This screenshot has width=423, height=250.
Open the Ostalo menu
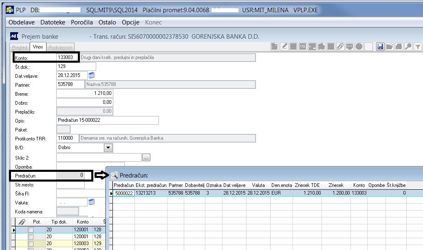tap(107, 22)
